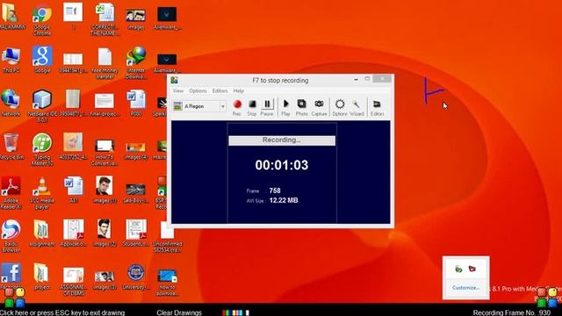The height and width of the screenshot is (316, 562).
Task: Select Google Chrome desktop shortcut
Action: [42, 19]
